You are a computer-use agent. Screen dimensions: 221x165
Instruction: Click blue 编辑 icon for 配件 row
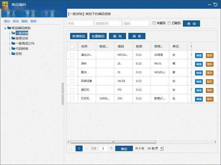199,73
